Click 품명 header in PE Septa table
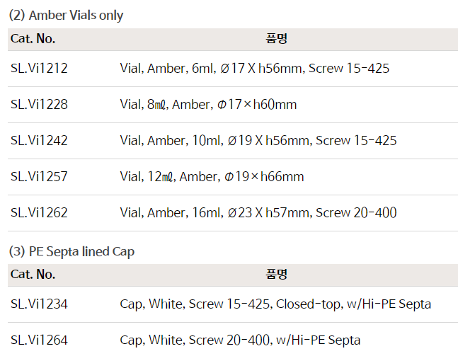Image resolution: width=458 pixels, height=356 pixels. click(277, 275)
